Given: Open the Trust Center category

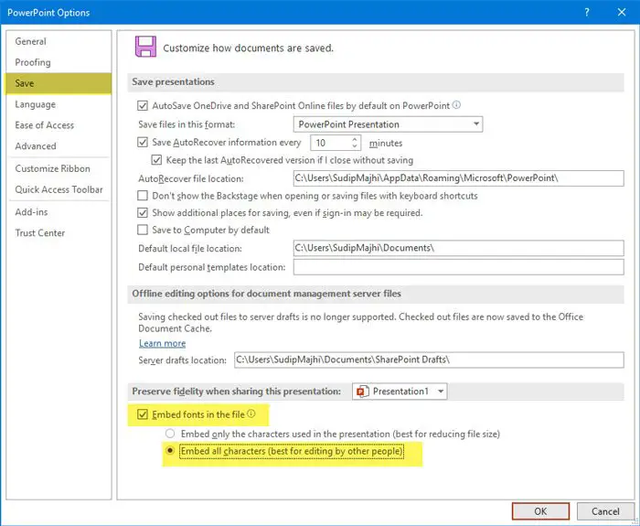Looking at the screenshot, I should click(59, 232).
